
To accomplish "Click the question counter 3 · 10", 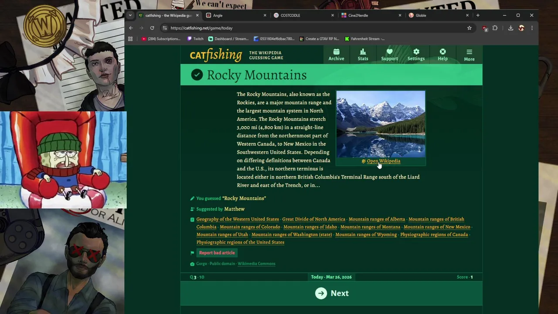I will [x=197, y=277].
